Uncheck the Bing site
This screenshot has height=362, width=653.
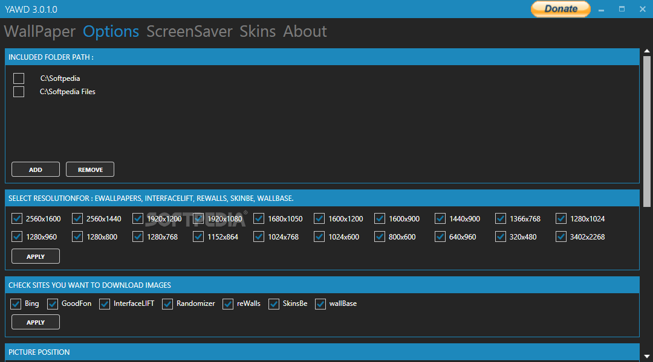click(16, 304)
